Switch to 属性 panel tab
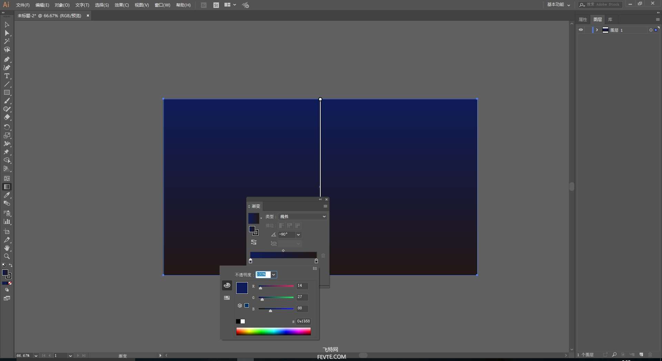662x361 pixels. click(583, 19)
